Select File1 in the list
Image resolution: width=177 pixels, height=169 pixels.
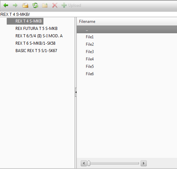[127, 37]
